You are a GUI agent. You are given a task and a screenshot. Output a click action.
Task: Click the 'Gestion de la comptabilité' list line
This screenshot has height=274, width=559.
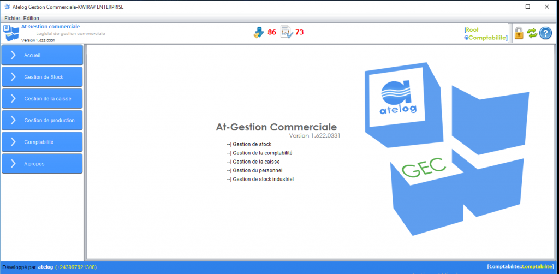click(x=259, y=153)
